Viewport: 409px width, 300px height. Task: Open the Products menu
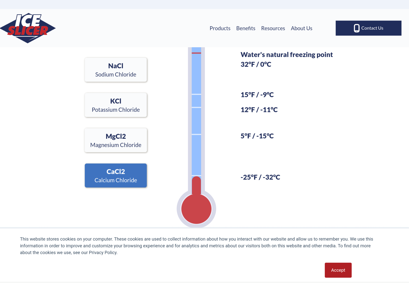pos(220,28)
